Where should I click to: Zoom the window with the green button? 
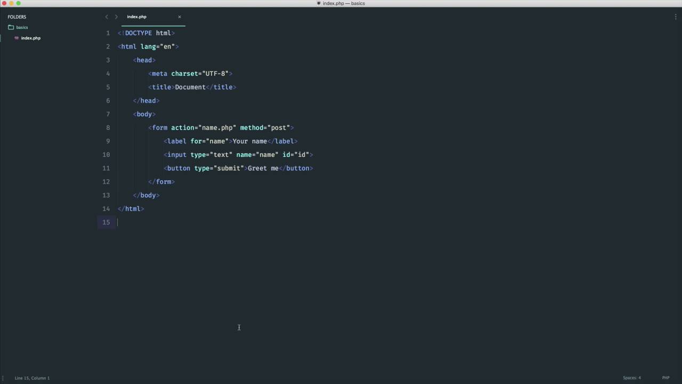pos(18,3)
